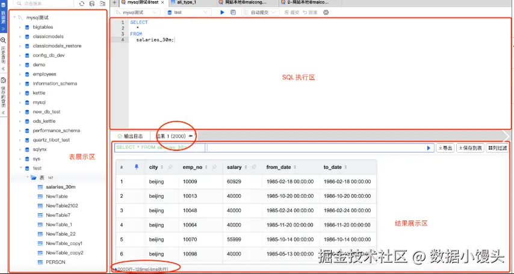Run the result filter with blue arrow

429,148
